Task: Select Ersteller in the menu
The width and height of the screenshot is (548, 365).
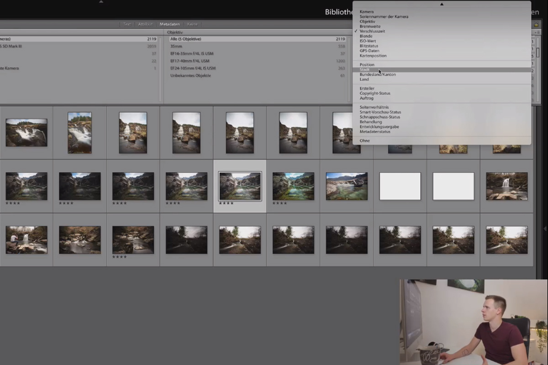Action: point(442,89)
